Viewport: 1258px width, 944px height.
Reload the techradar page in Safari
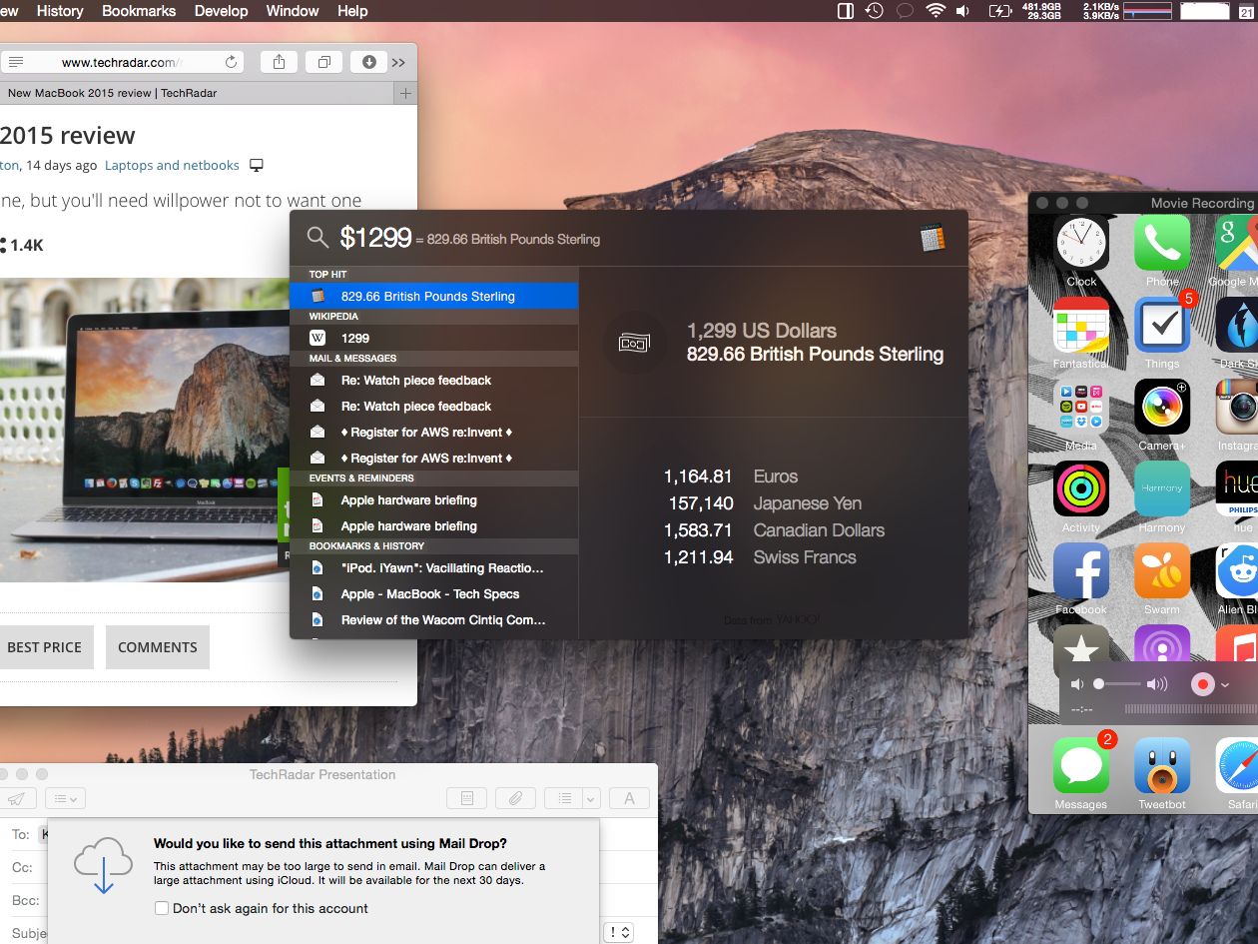[x=232, y=62]
